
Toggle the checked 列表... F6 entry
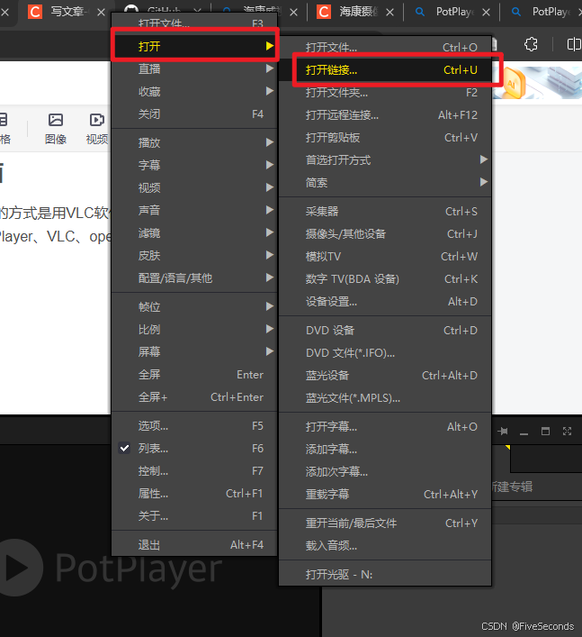coord(194,448)
